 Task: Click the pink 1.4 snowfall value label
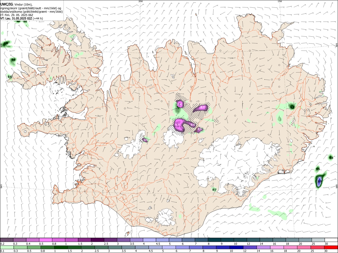pyautogui.click(x=180, y=105)
